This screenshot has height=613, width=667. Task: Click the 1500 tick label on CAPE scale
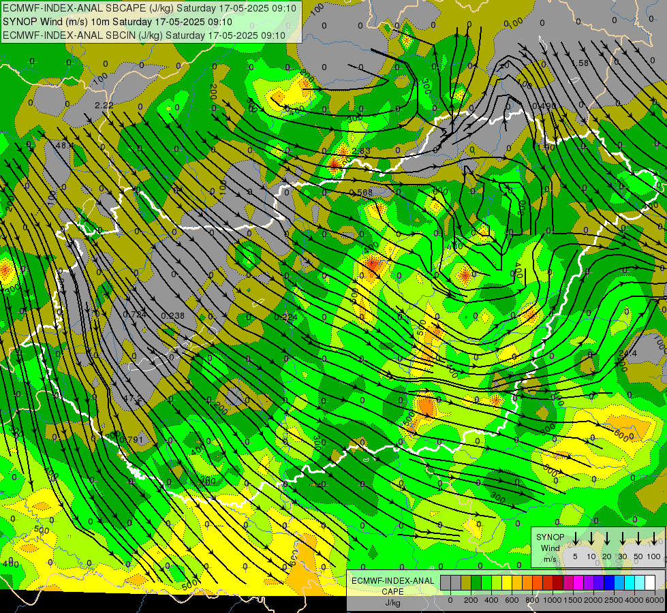pyautogui.click(x=573, y=600)
